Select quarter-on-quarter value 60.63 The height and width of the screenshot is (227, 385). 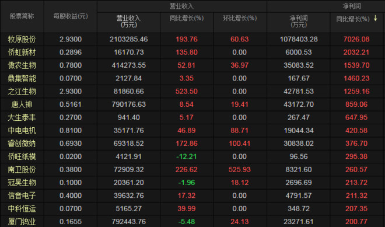coord(240,39)
